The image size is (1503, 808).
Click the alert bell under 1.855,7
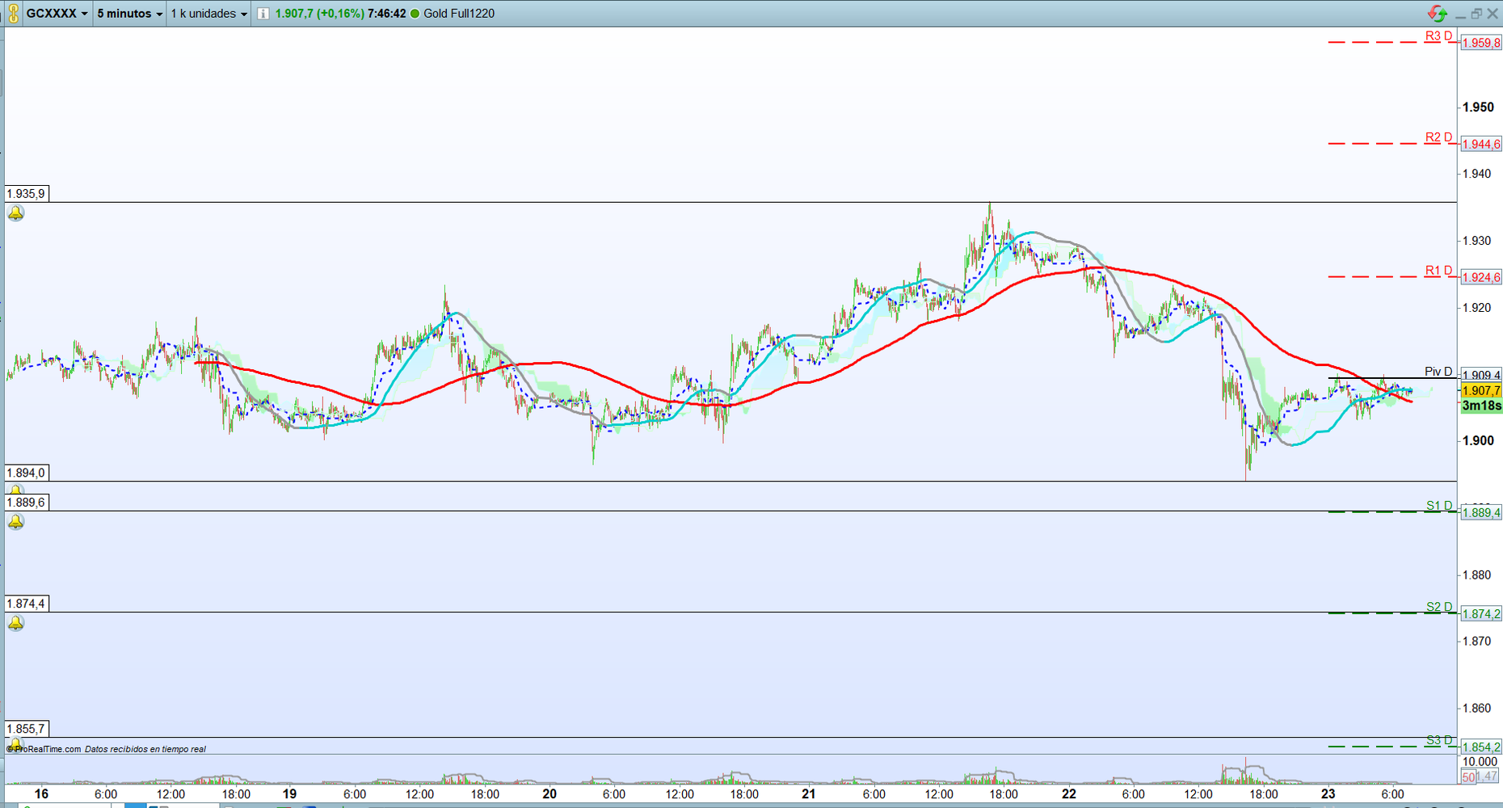coord(15,743)
